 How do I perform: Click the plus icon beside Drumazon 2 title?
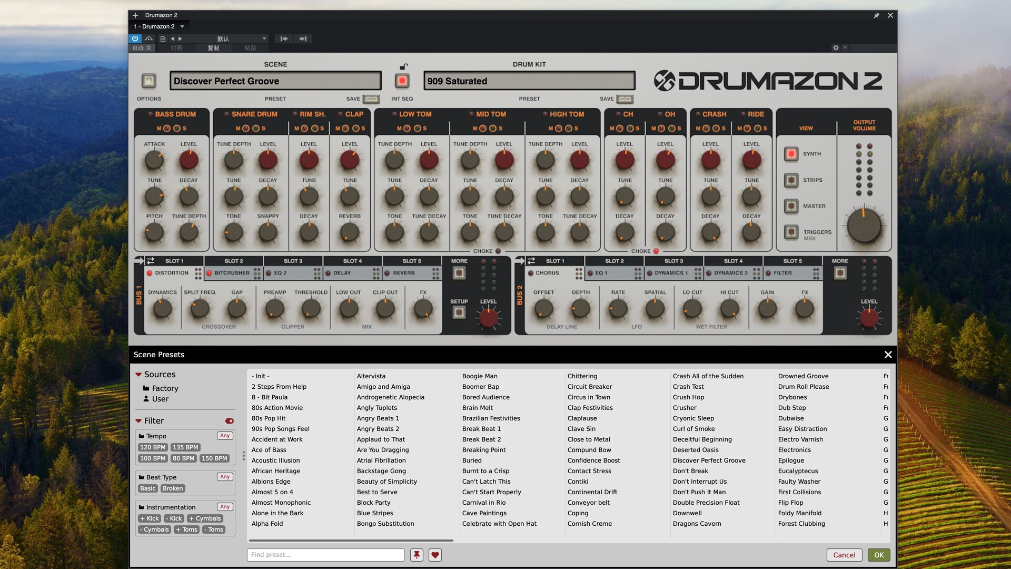[x=135, y=15]
